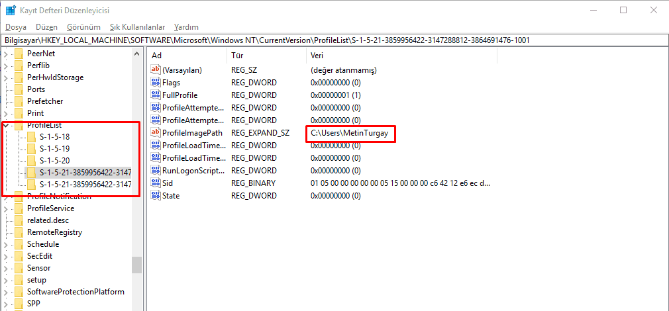Click the ProfileImagePath string value icon
Screen dimensions: 669x311
tap(156, 133)
